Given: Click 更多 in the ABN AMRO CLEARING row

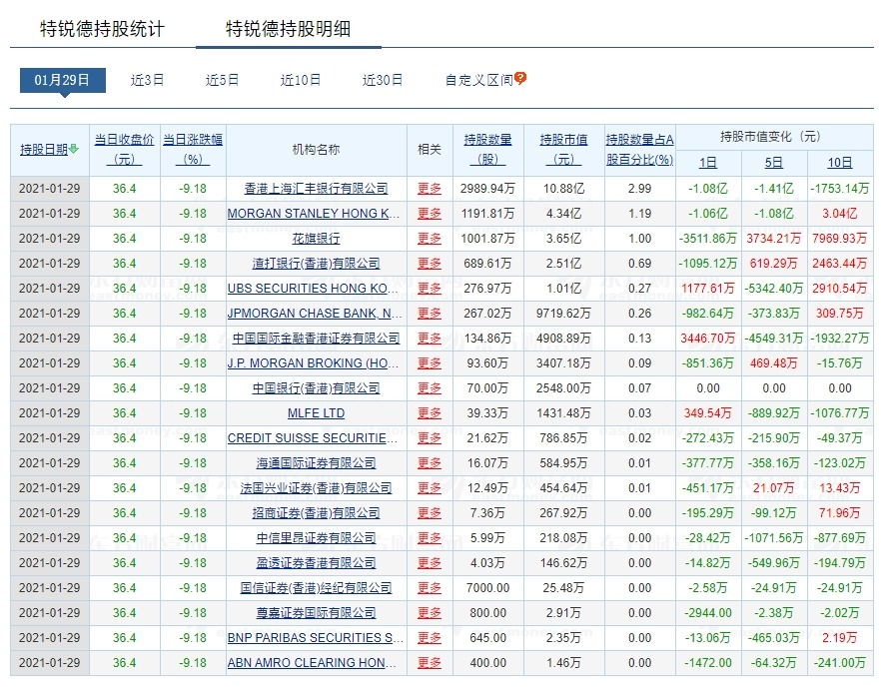Looking at the screenshot, I should point(430,663).
